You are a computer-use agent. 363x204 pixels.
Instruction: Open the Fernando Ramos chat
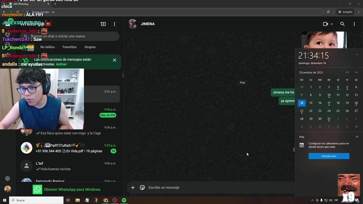[x=70, y=180]
